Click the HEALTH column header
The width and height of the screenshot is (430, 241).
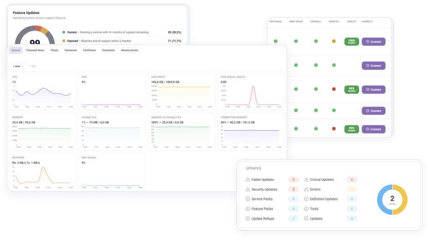click(351, 22)
